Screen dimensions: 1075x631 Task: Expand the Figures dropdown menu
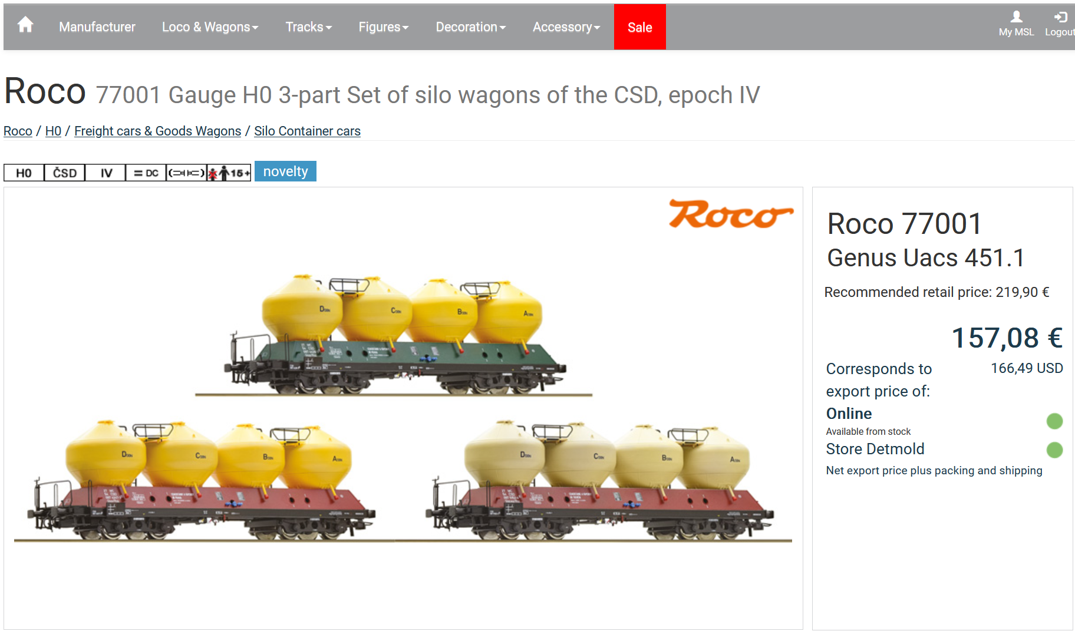pyautogui.click(x=384, y=27)
